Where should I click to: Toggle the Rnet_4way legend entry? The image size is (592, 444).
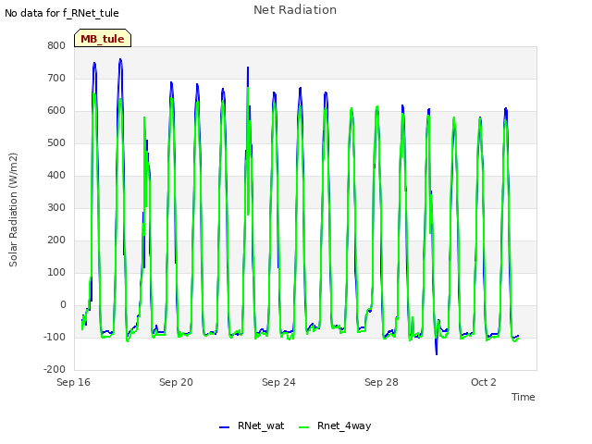click(x=335, y=426)
